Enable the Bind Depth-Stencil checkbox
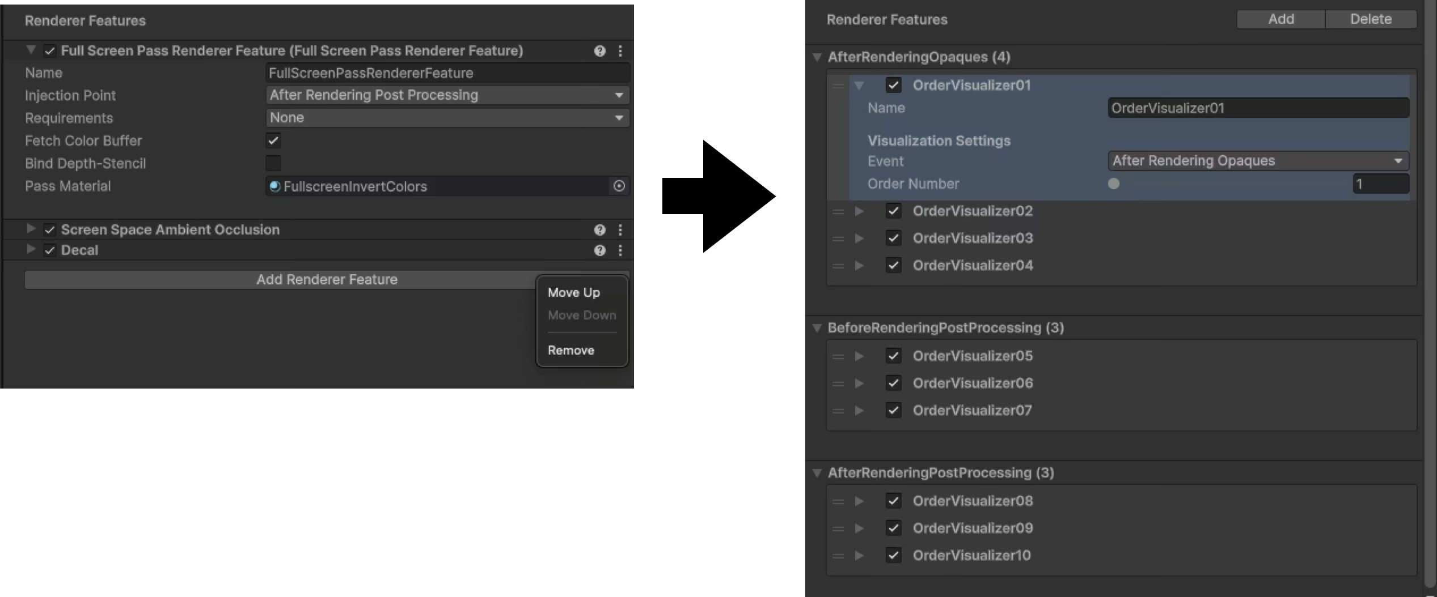 click(x=273, y=163)
